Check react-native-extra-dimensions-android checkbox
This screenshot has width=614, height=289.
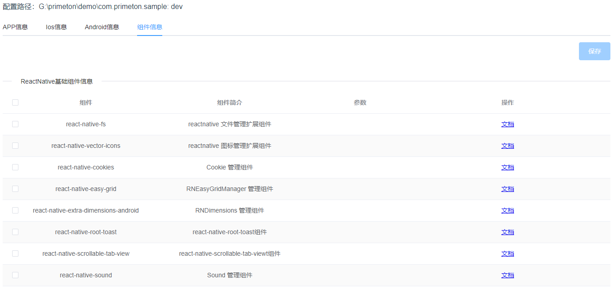pos(15,210)
